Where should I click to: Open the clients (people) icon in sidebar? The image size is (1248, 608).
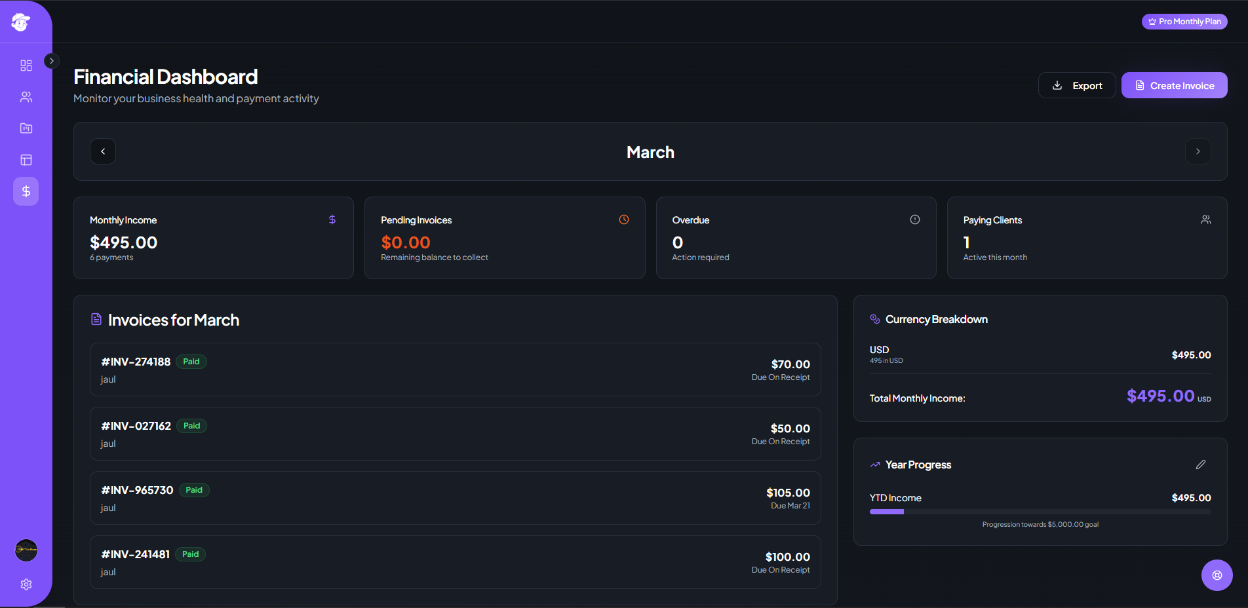coord(26,97)
